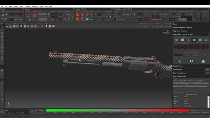Click the viewport layout grid widget
The height and width of the screenshot is (118, 210).
167,33
